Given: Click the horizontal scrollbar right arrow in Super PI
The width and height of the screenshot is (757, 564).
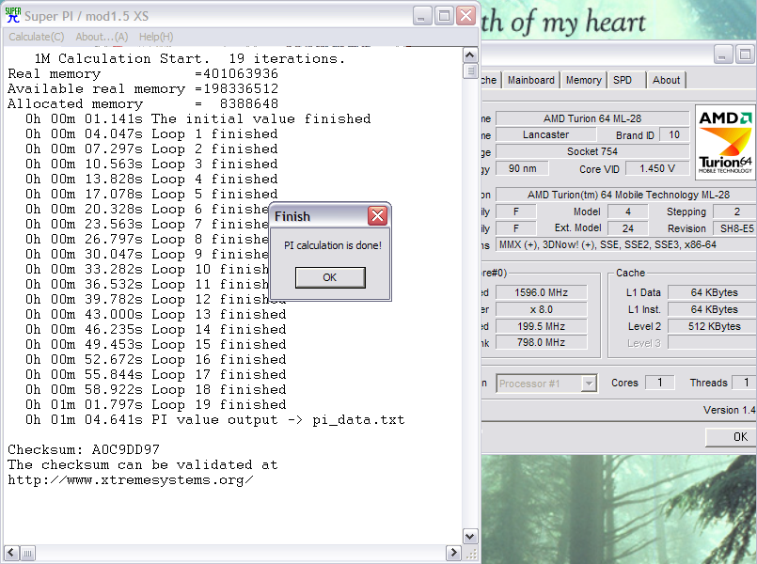Looking at the screenshot, I should [x=453, y=553].
